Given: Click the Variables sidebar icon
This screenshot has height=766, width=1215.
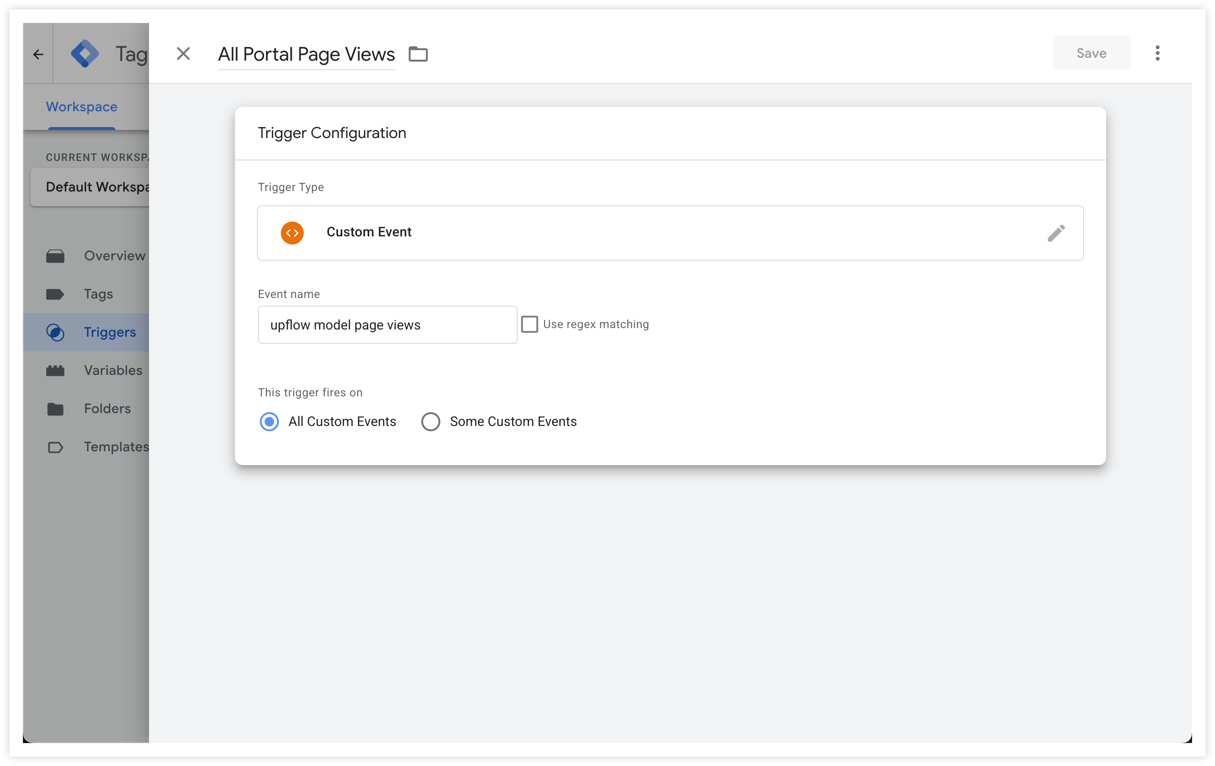Looking at the screenshot, I should pyautogui.click(x=55, y=371).
